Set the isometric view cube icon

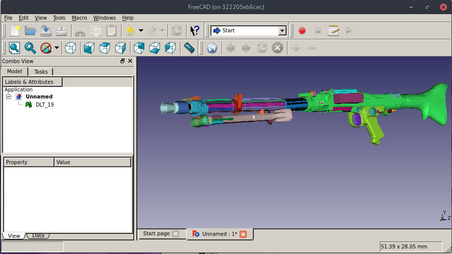click(71, 48)
